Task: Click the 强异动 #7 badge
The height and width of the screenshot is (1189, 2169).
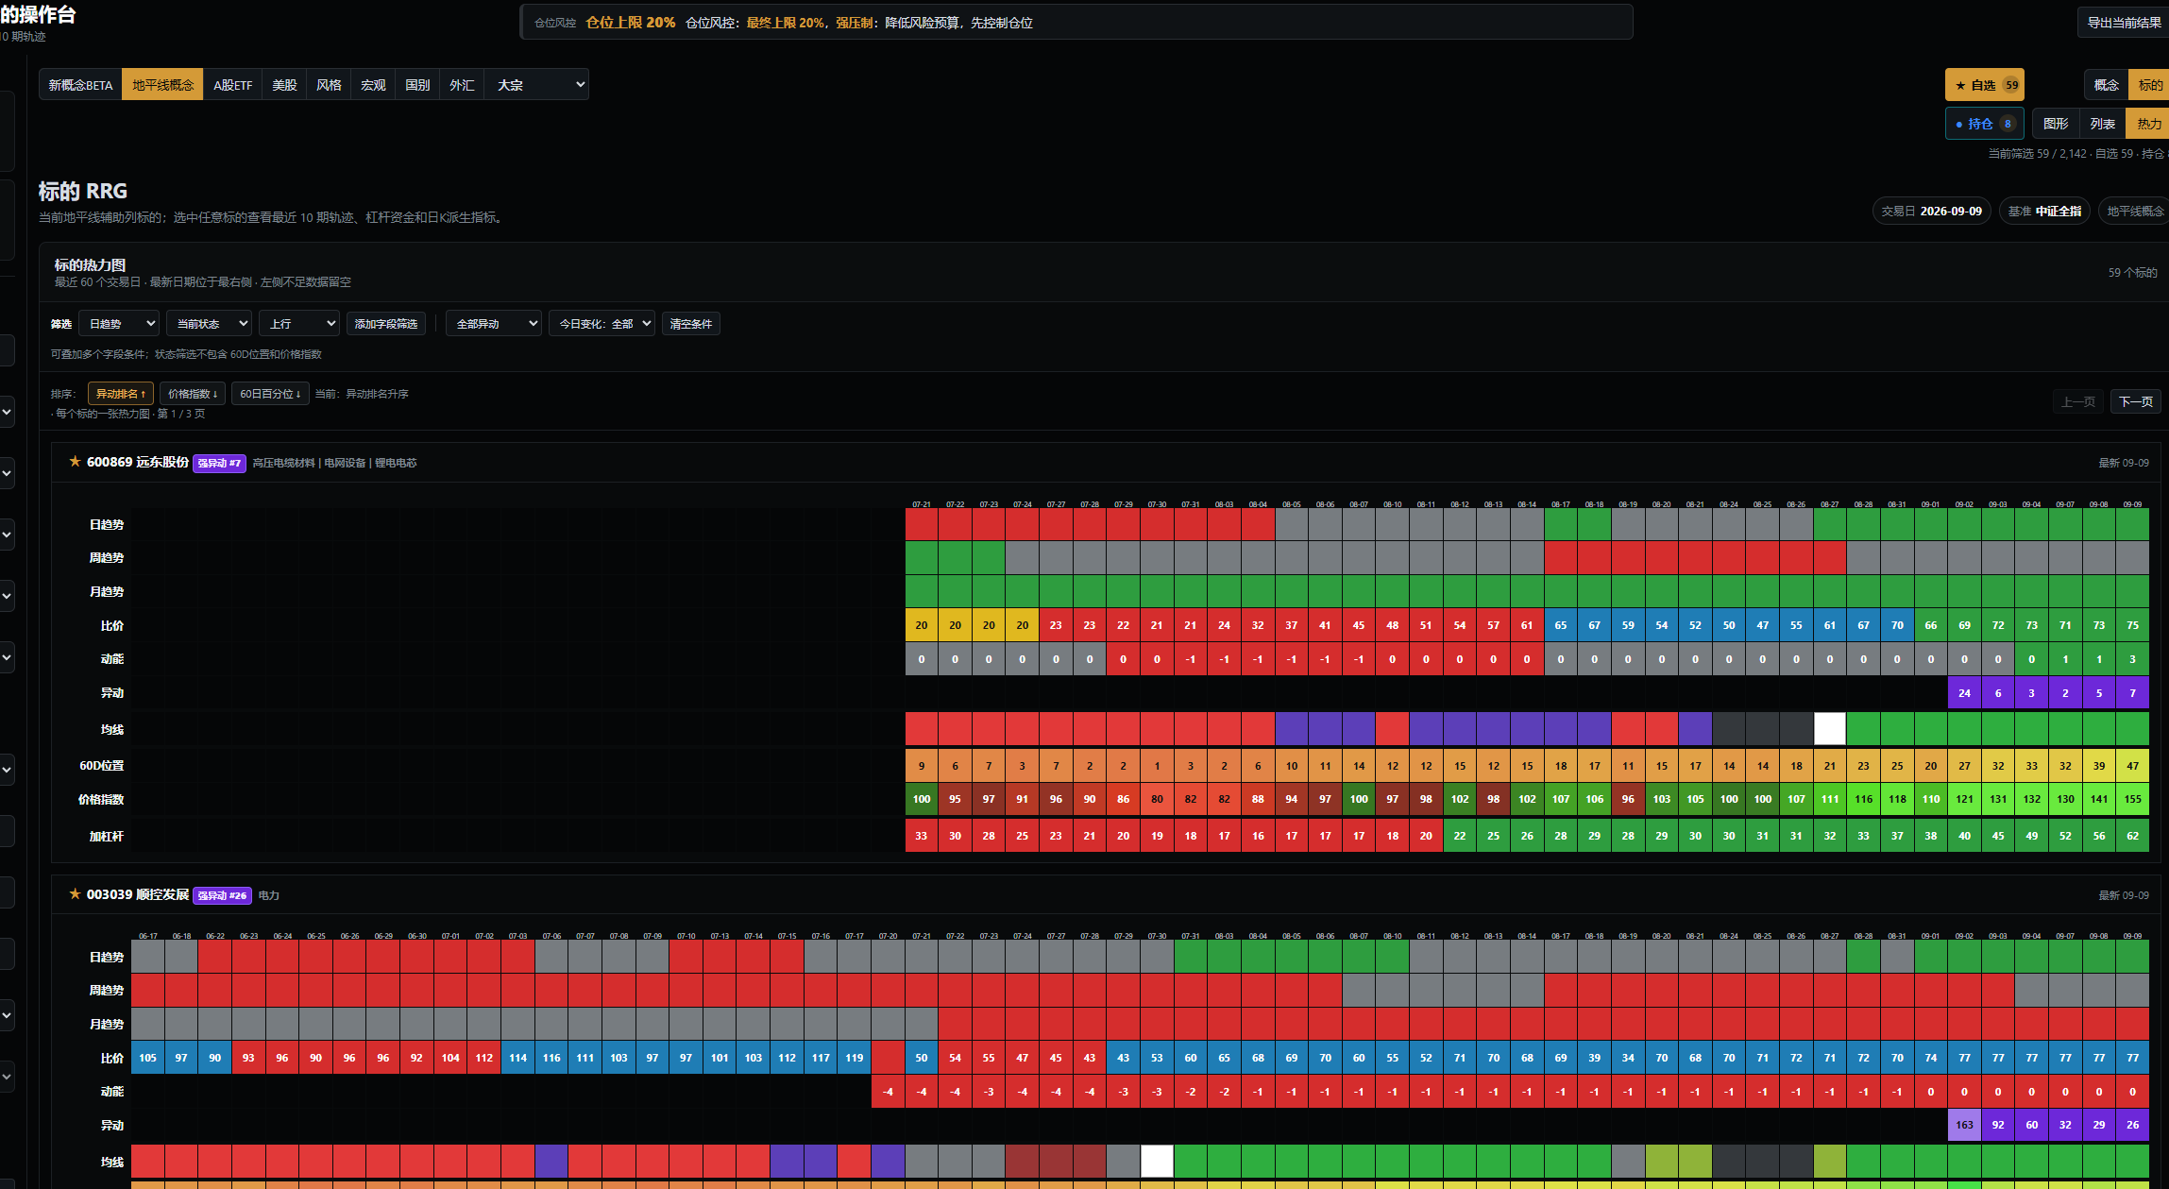Action: click(x=220, y=463)
